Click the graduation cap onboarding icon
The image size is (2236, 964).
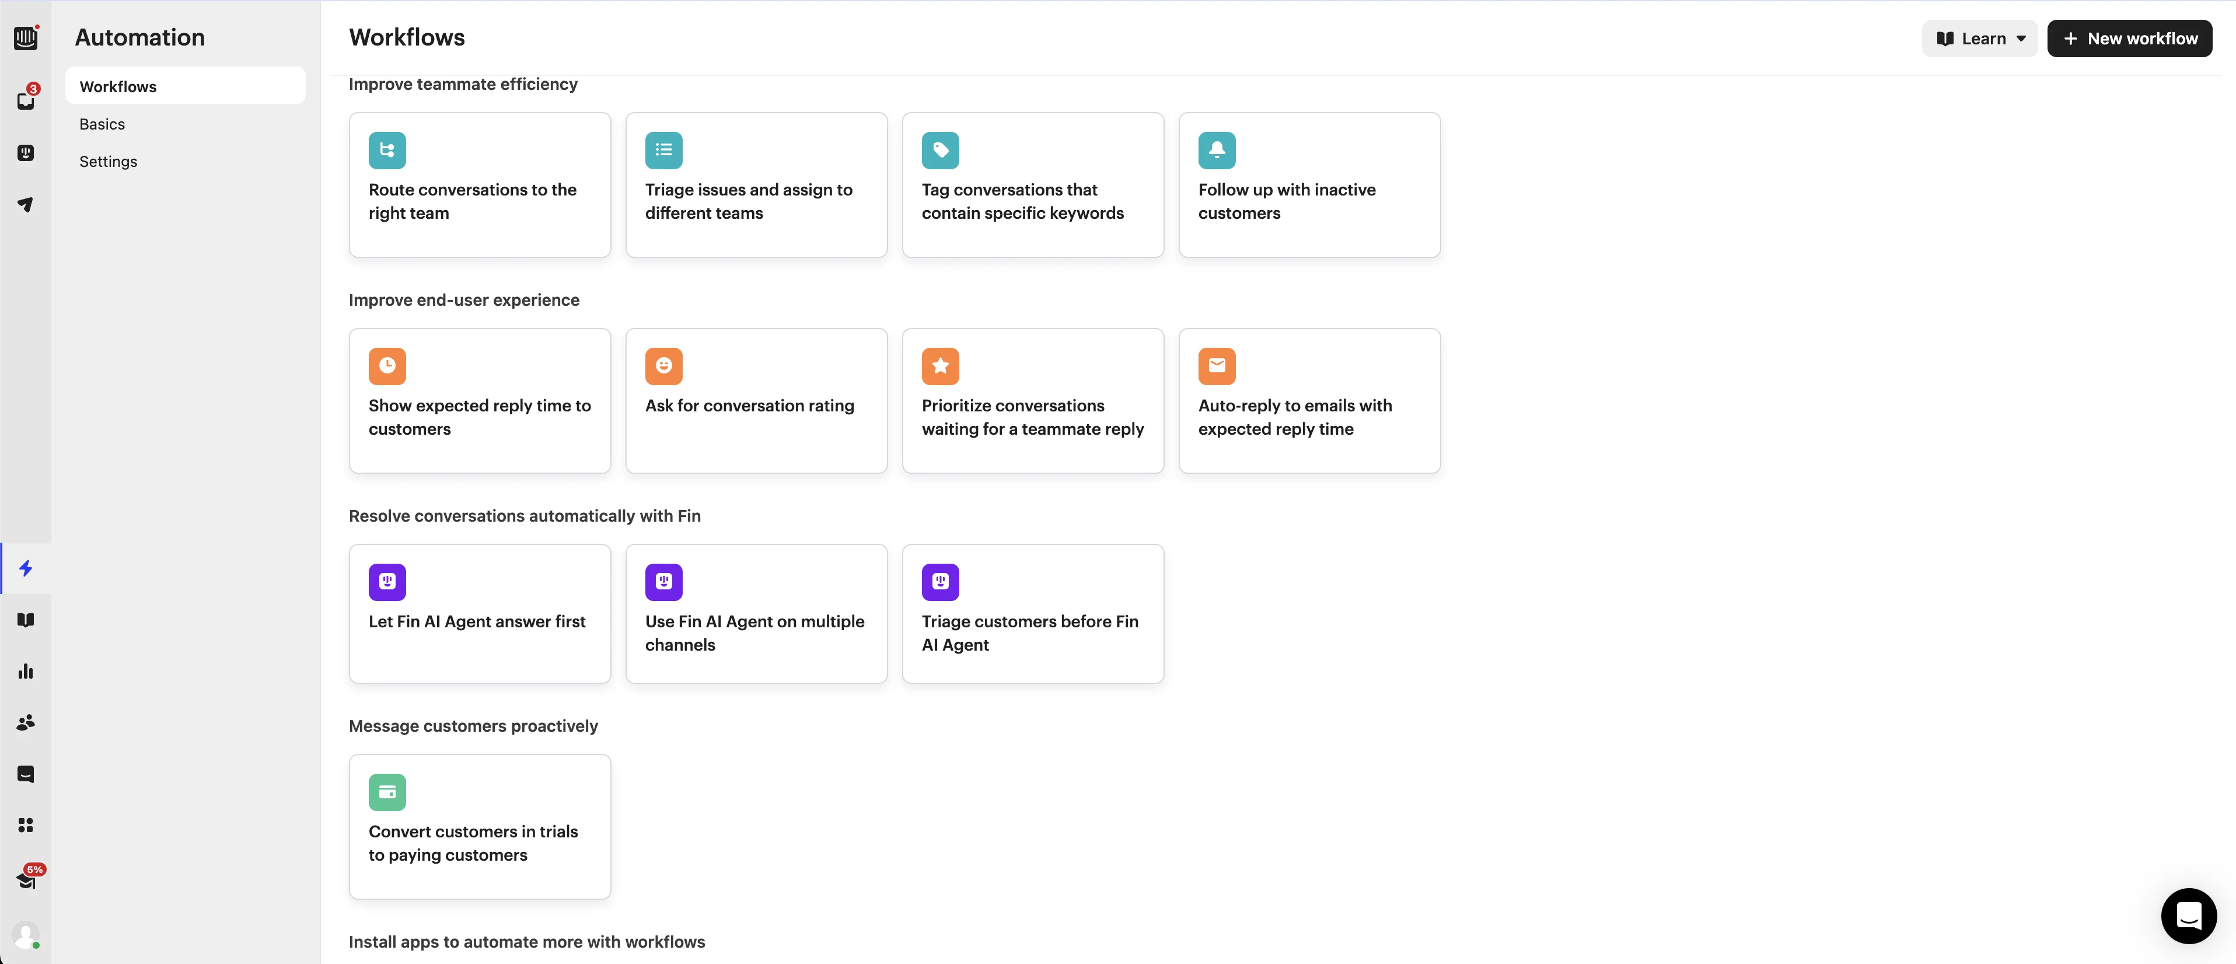(26, 881)
